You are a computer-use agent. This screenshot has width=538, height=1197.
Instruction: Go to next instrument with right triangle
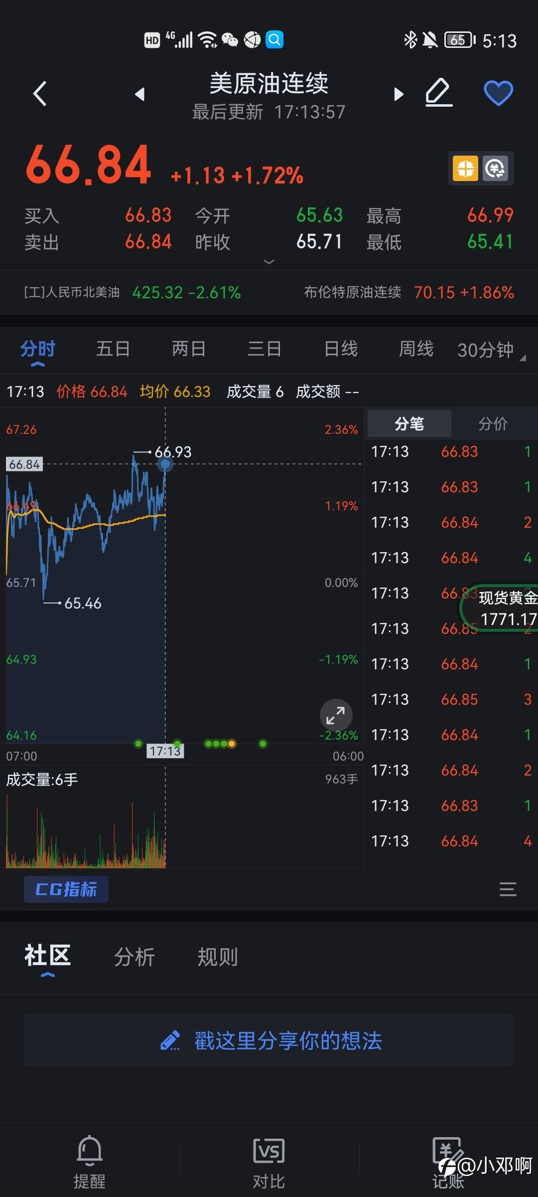click(x=398, y=94)
